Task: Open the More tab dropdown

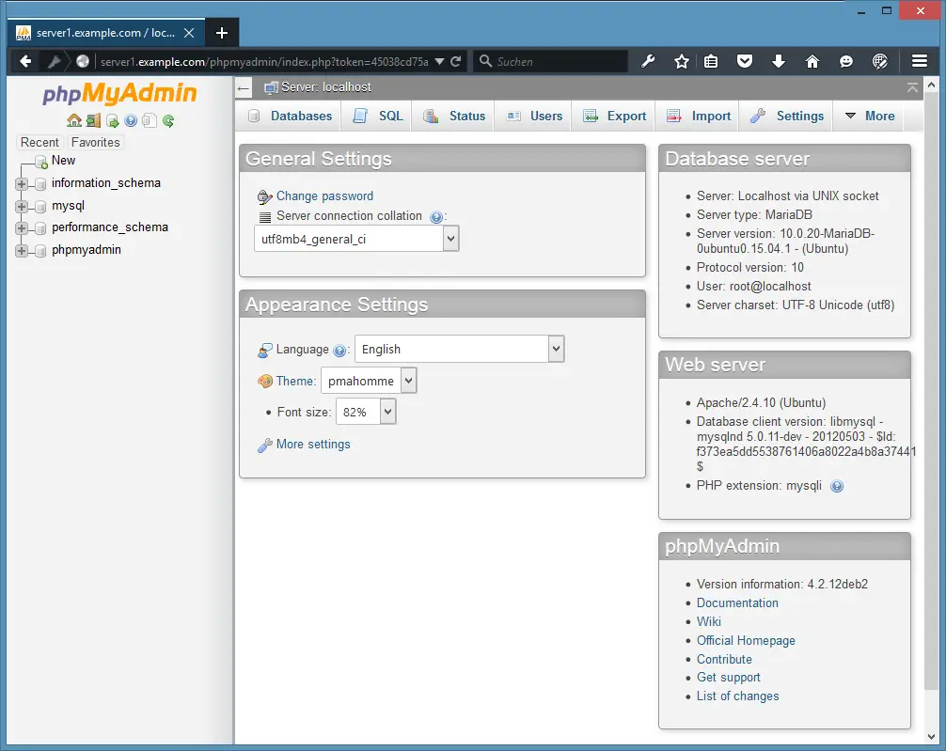Action: [x=870, y=116]
